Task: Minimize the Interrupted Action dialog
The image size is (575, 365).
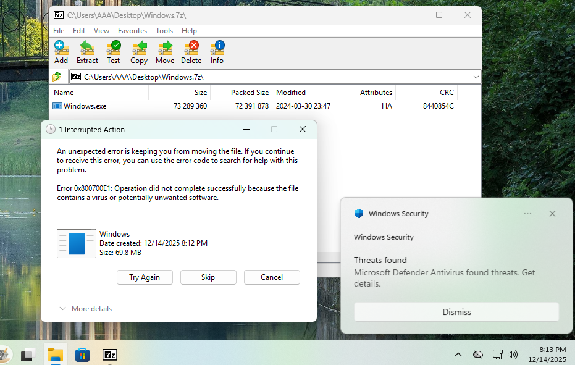Action: coord(246,129)
